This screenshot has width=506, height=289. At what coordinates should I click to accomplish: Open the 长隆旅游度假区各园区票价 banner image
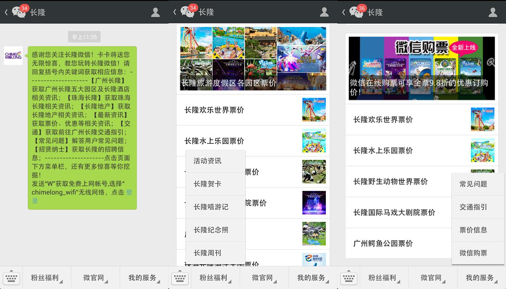pos(253,59)
